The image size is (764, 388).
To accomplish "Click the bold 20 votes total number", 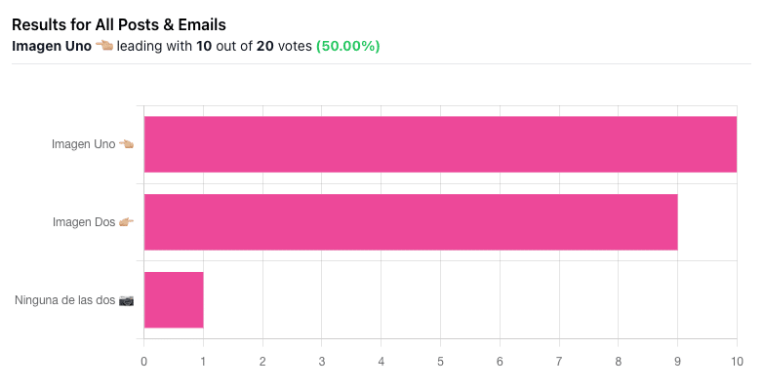I will (x=265, y=46).
